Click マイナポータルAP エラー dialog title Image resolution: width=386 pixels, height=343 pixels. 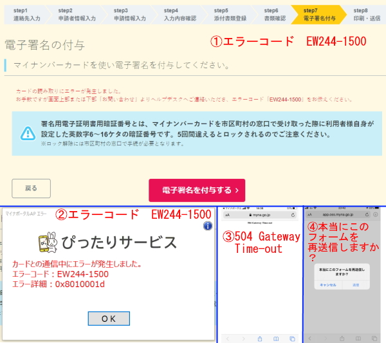coord(26,214)
